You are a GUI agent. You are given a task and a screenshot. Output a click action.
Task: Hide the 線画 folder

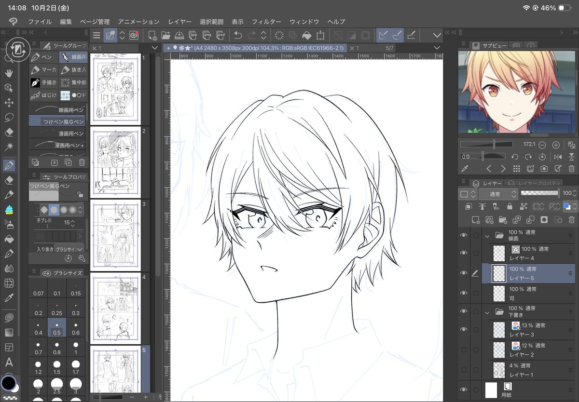pyautogui.click(x=464, y=236)
